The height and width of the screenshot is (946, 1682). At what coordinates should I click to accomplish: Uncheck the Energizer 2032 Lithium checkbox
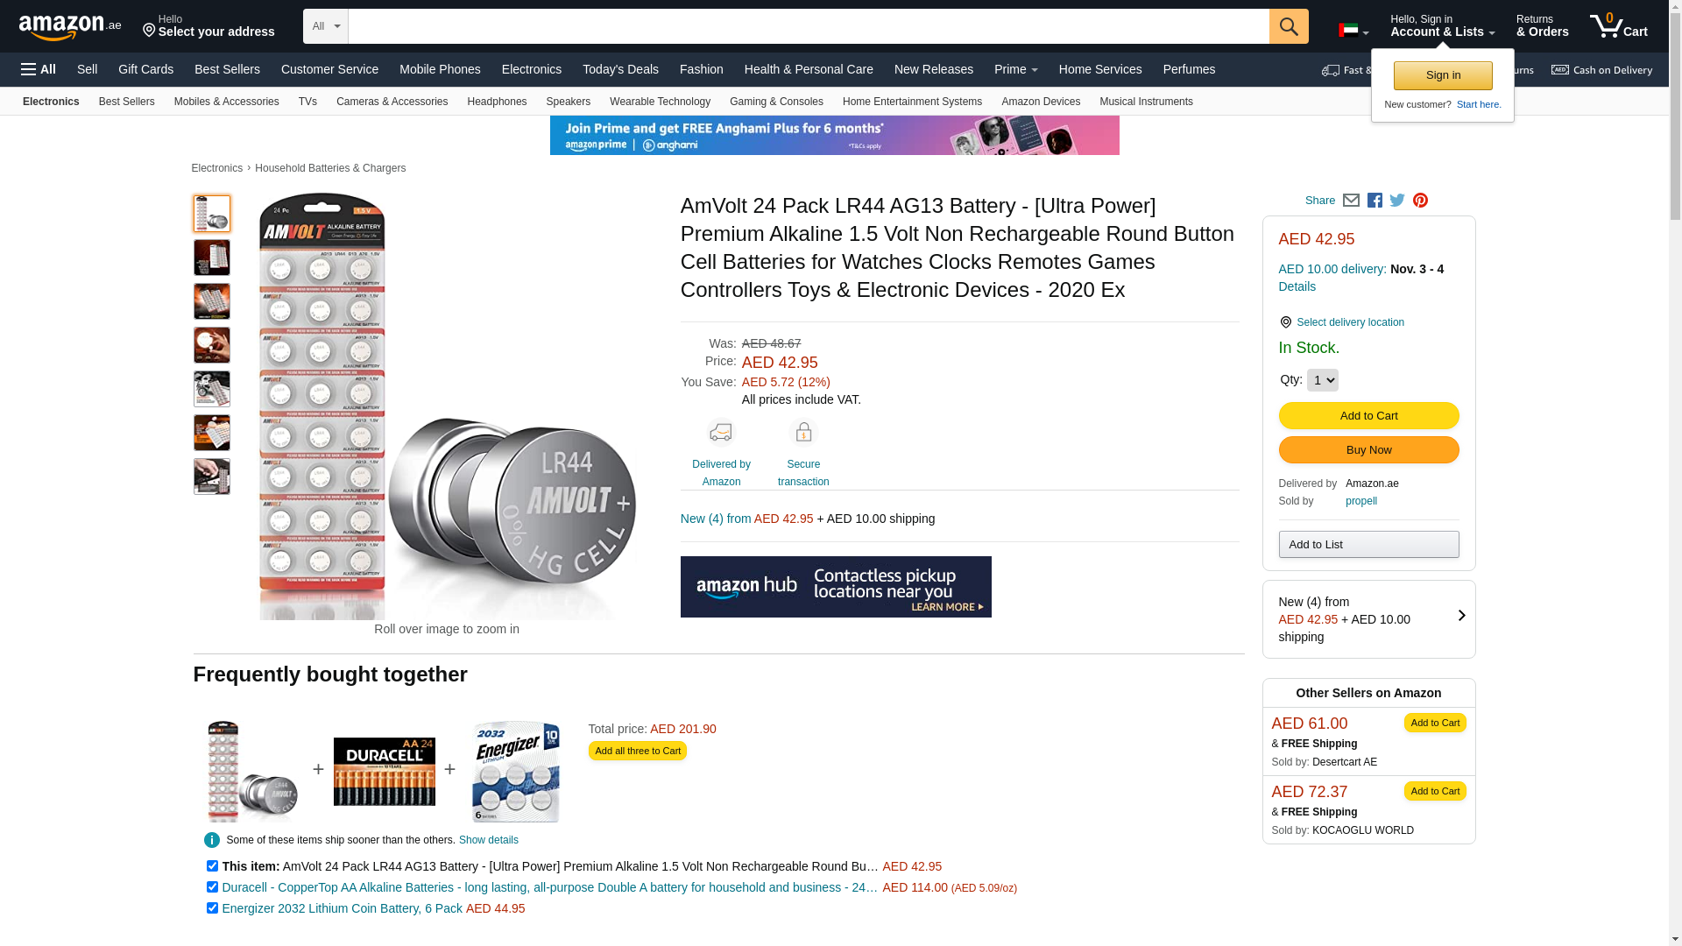pos(212,907)
